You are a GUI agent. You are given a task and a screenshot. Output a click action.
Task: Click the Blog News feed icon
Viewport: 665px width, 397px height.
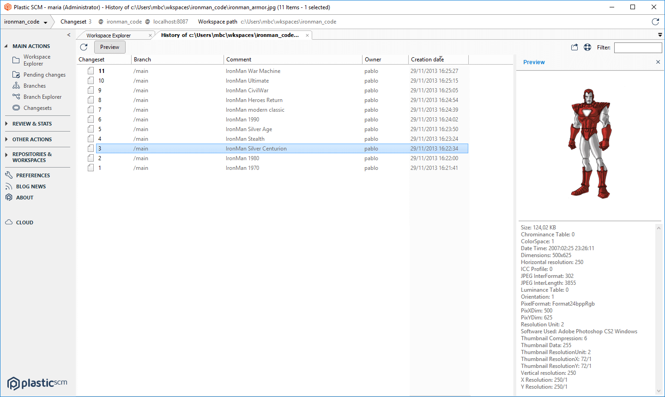9,186
